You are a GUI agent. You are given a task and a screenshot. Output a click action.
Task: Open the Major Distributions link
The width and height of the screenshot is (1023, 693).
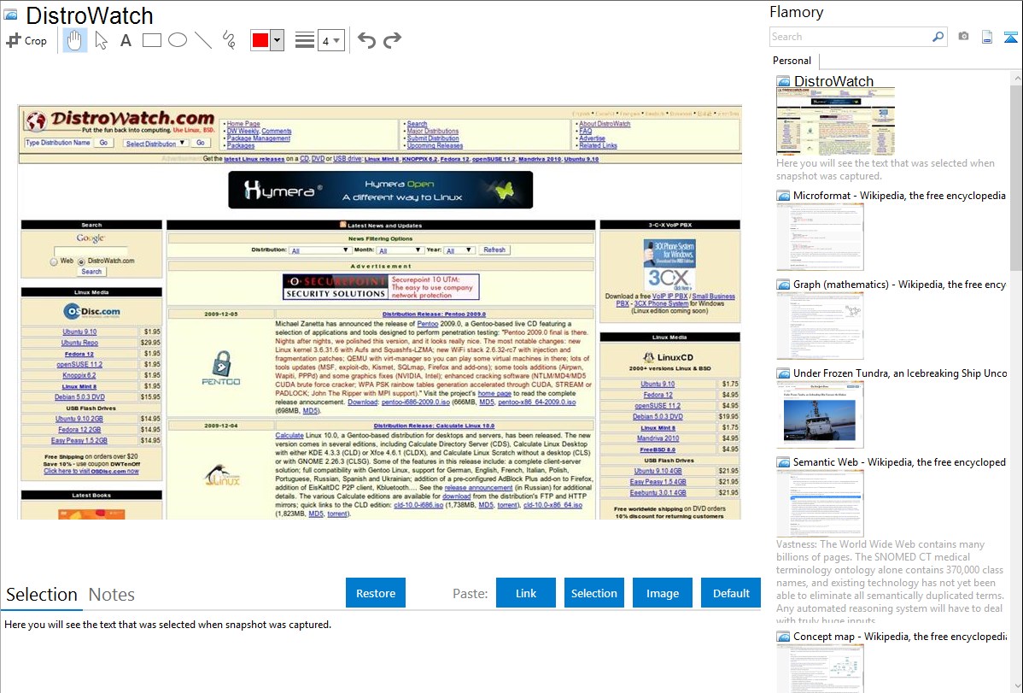(433, 131)
